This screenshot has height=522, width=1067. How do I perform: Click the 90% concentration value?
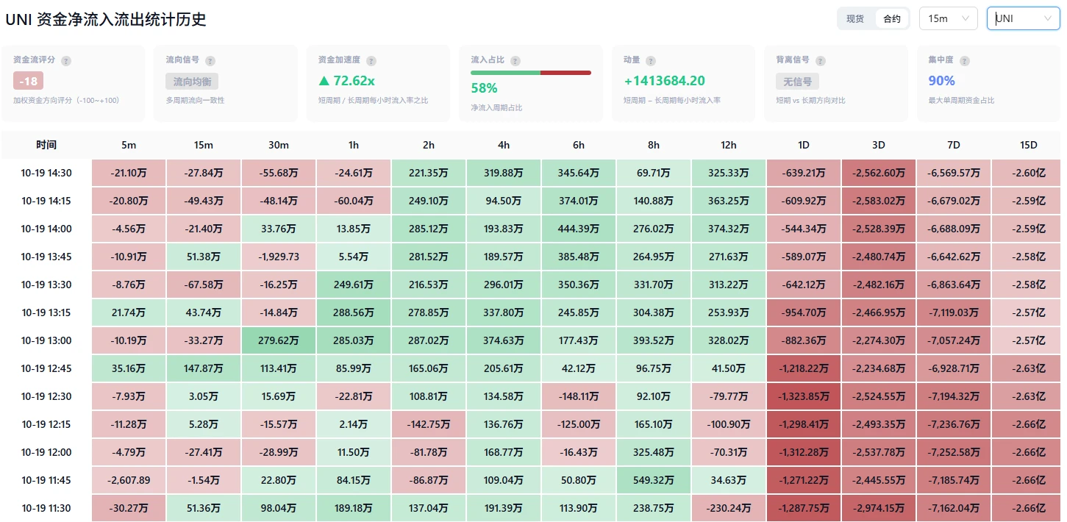point(941,81)
